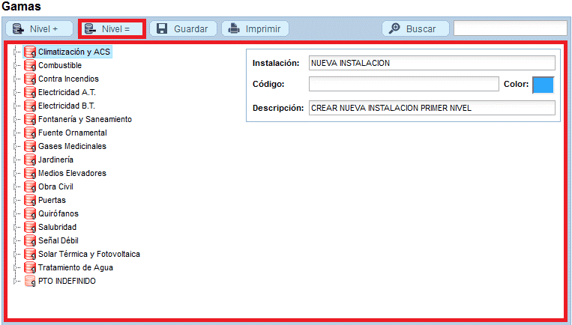572x325 pixels.
Task: Add a sub-level with Nivel + button
Action: (x=40, y=29)
